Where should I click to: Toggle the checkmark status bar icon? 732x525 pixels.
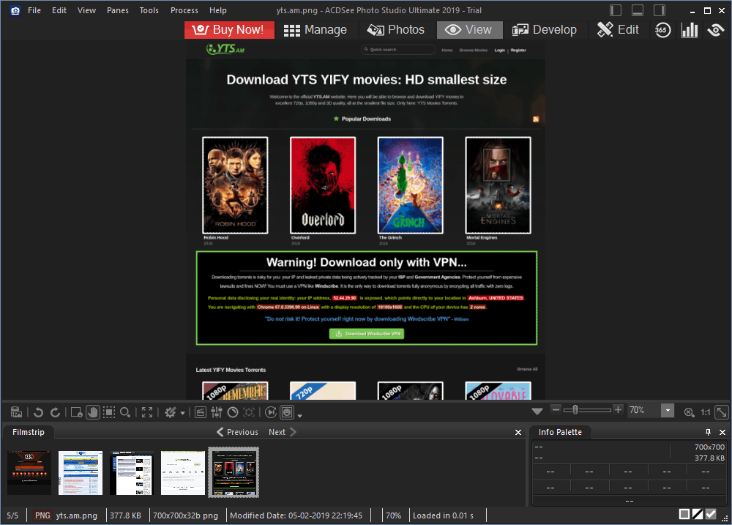[x=711, y=514]
